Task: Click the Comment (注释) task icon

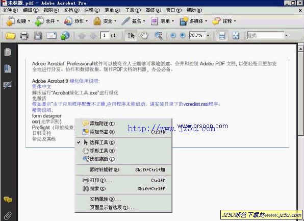Action: pyautogui.click(x=216, y=21)
